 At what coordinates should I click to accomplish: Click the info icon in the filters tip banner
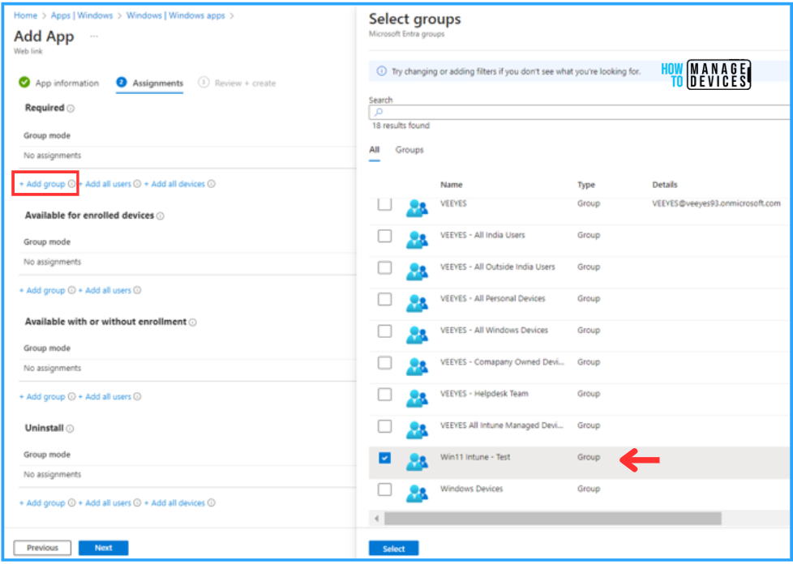tap(382, 71)
